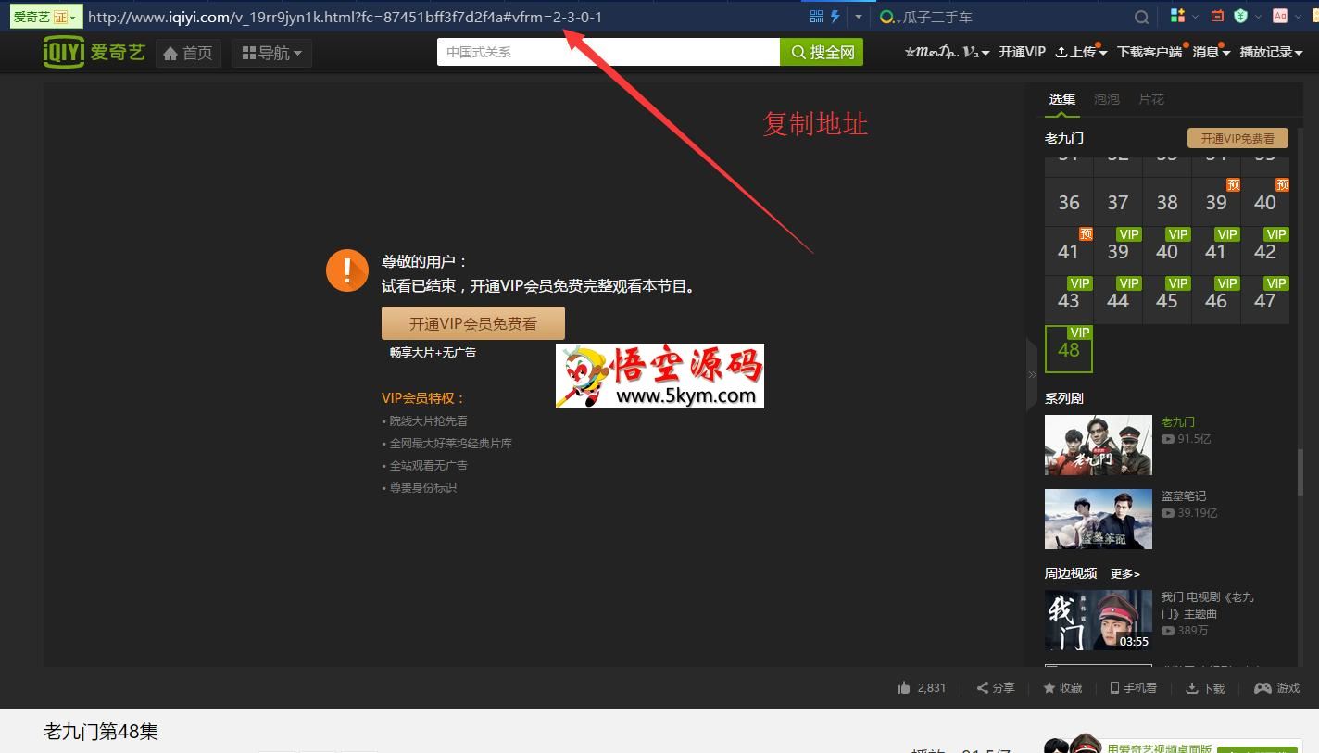Screen dimensions: 1319x753
Task: Click 下载客户端 in the top navigation
Action: 1149,52
